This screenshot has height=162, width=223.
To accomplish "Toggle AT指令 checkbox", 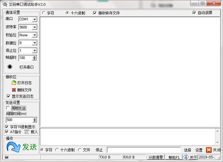I will click(7, 132).
